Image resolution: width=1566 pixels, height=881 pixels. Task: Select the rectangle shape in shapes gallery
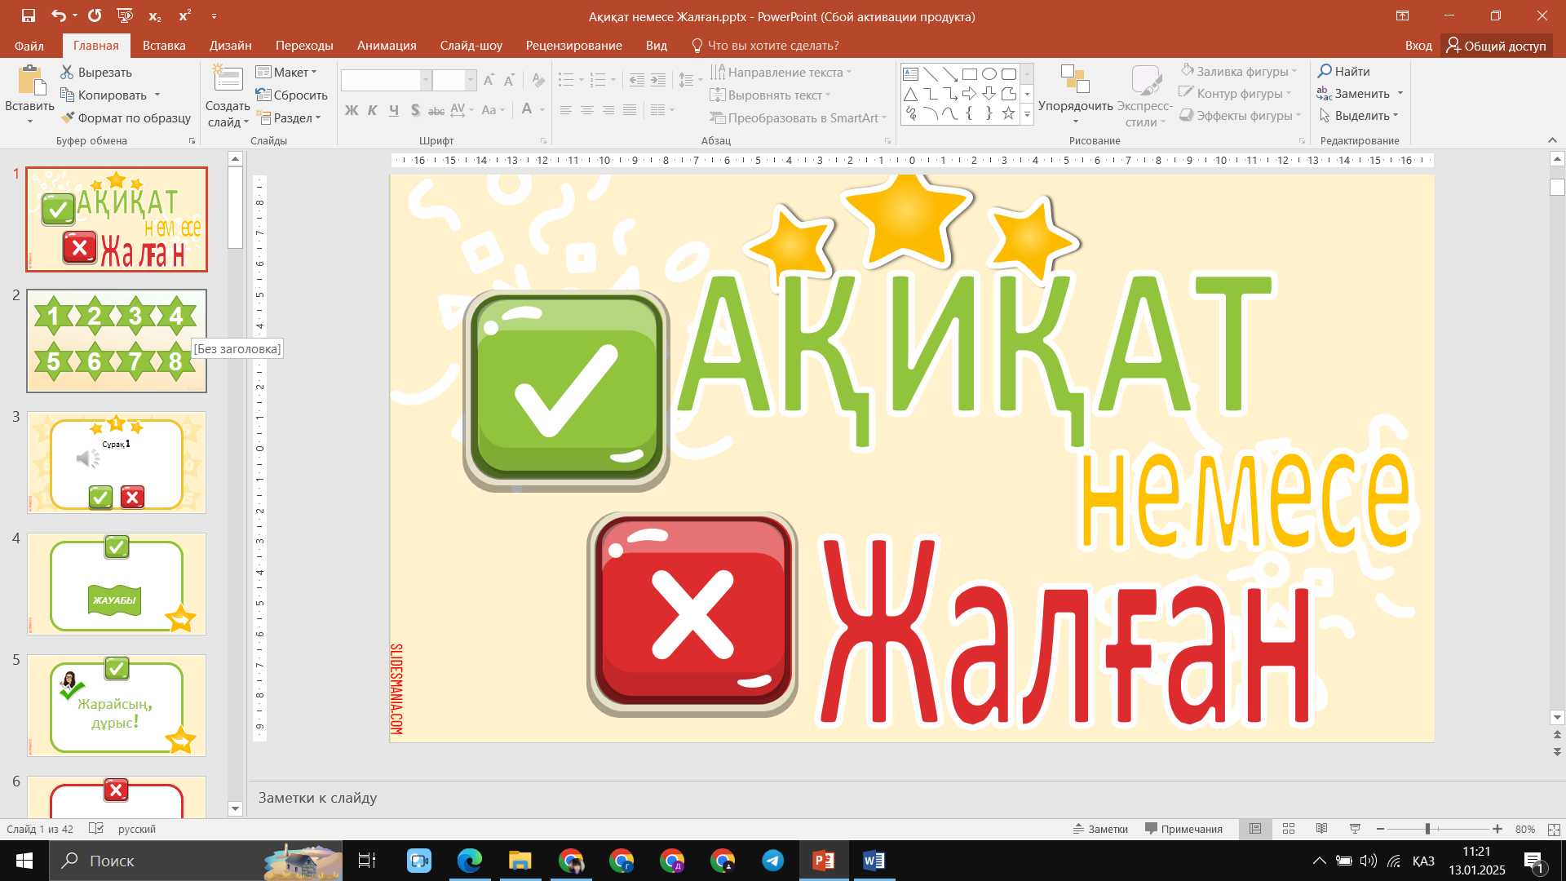(969, 73)
